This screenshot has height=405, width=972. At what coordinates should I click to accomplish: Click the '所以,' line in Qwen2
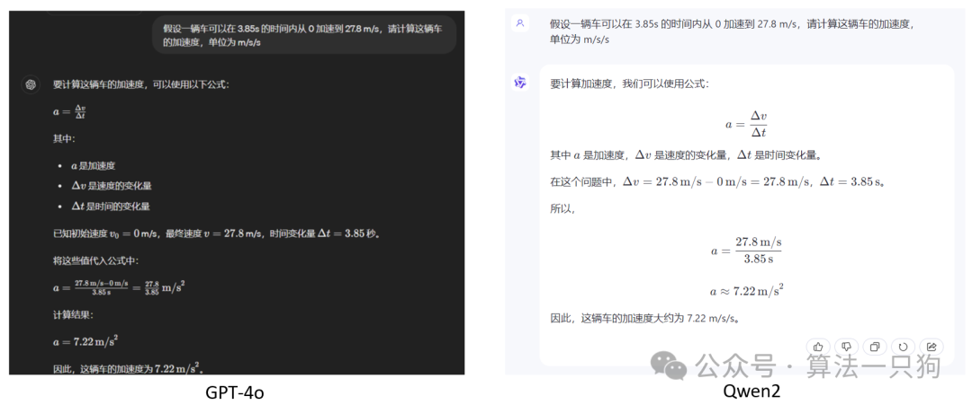(x=562, y=208)
